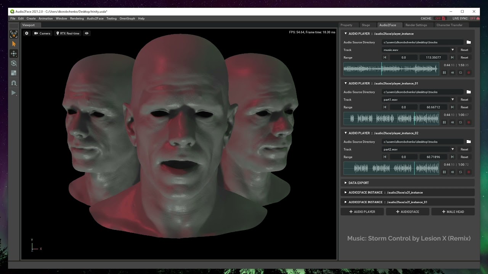Toggle loop on part2.wav player
Screen dimensions: 488x274
461,172
